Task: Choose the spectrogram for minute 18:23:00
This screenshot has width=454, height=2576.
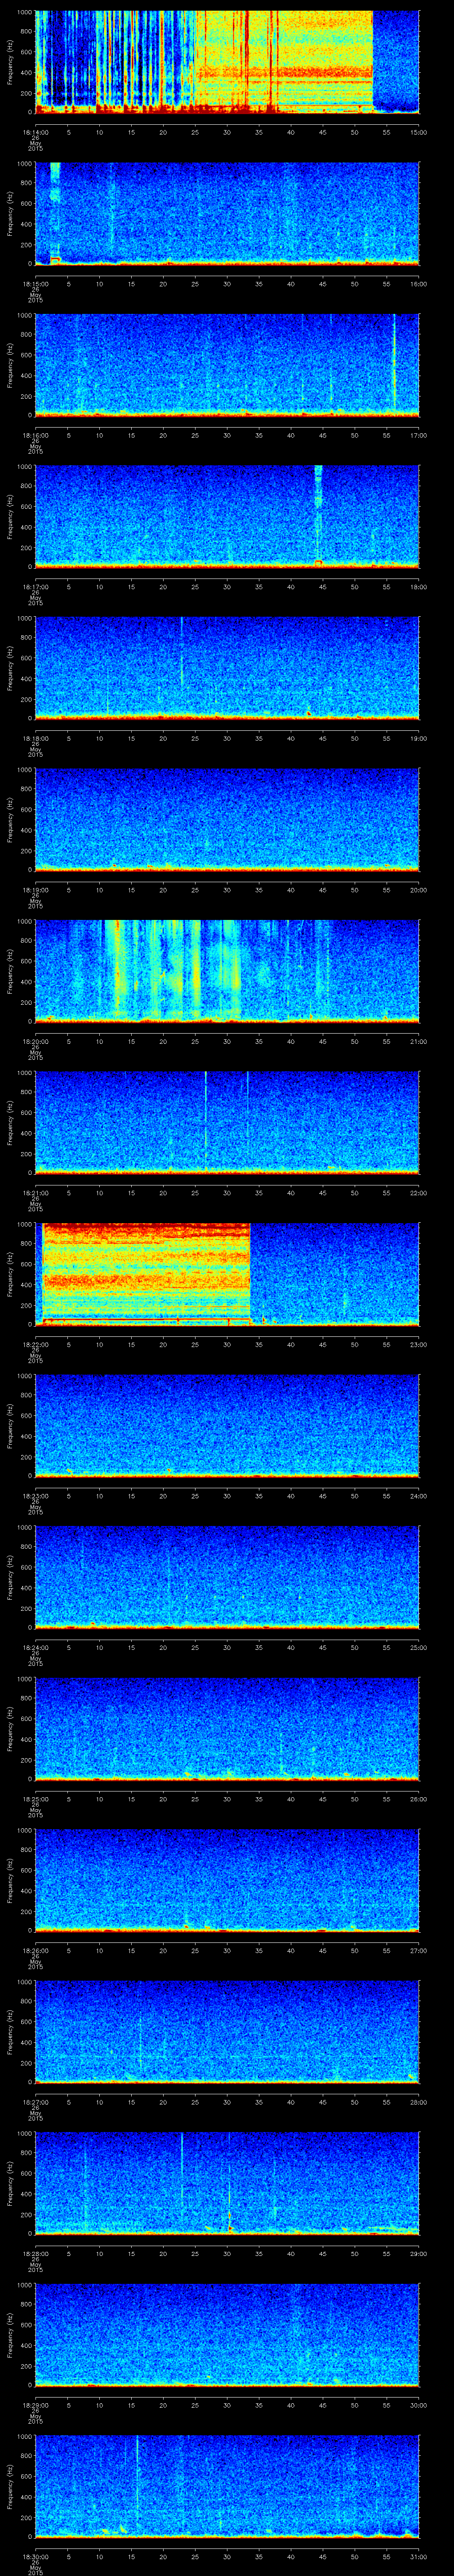Action: coord(227,1426)
